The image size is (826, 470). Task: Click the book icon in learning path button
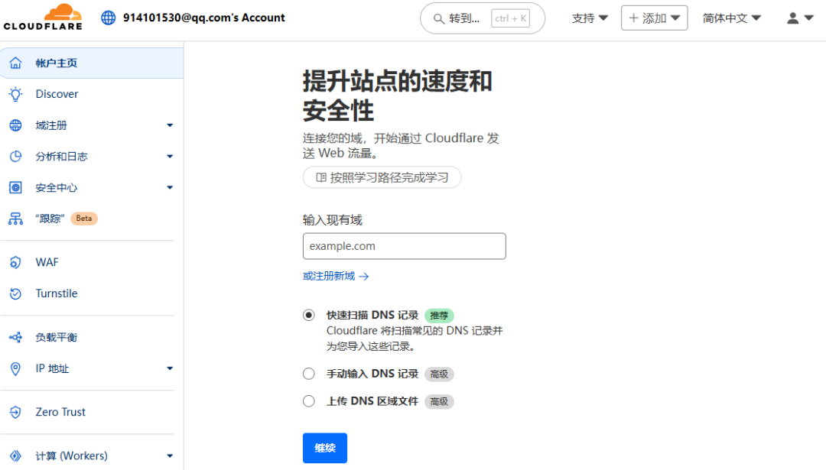[320, 177]
